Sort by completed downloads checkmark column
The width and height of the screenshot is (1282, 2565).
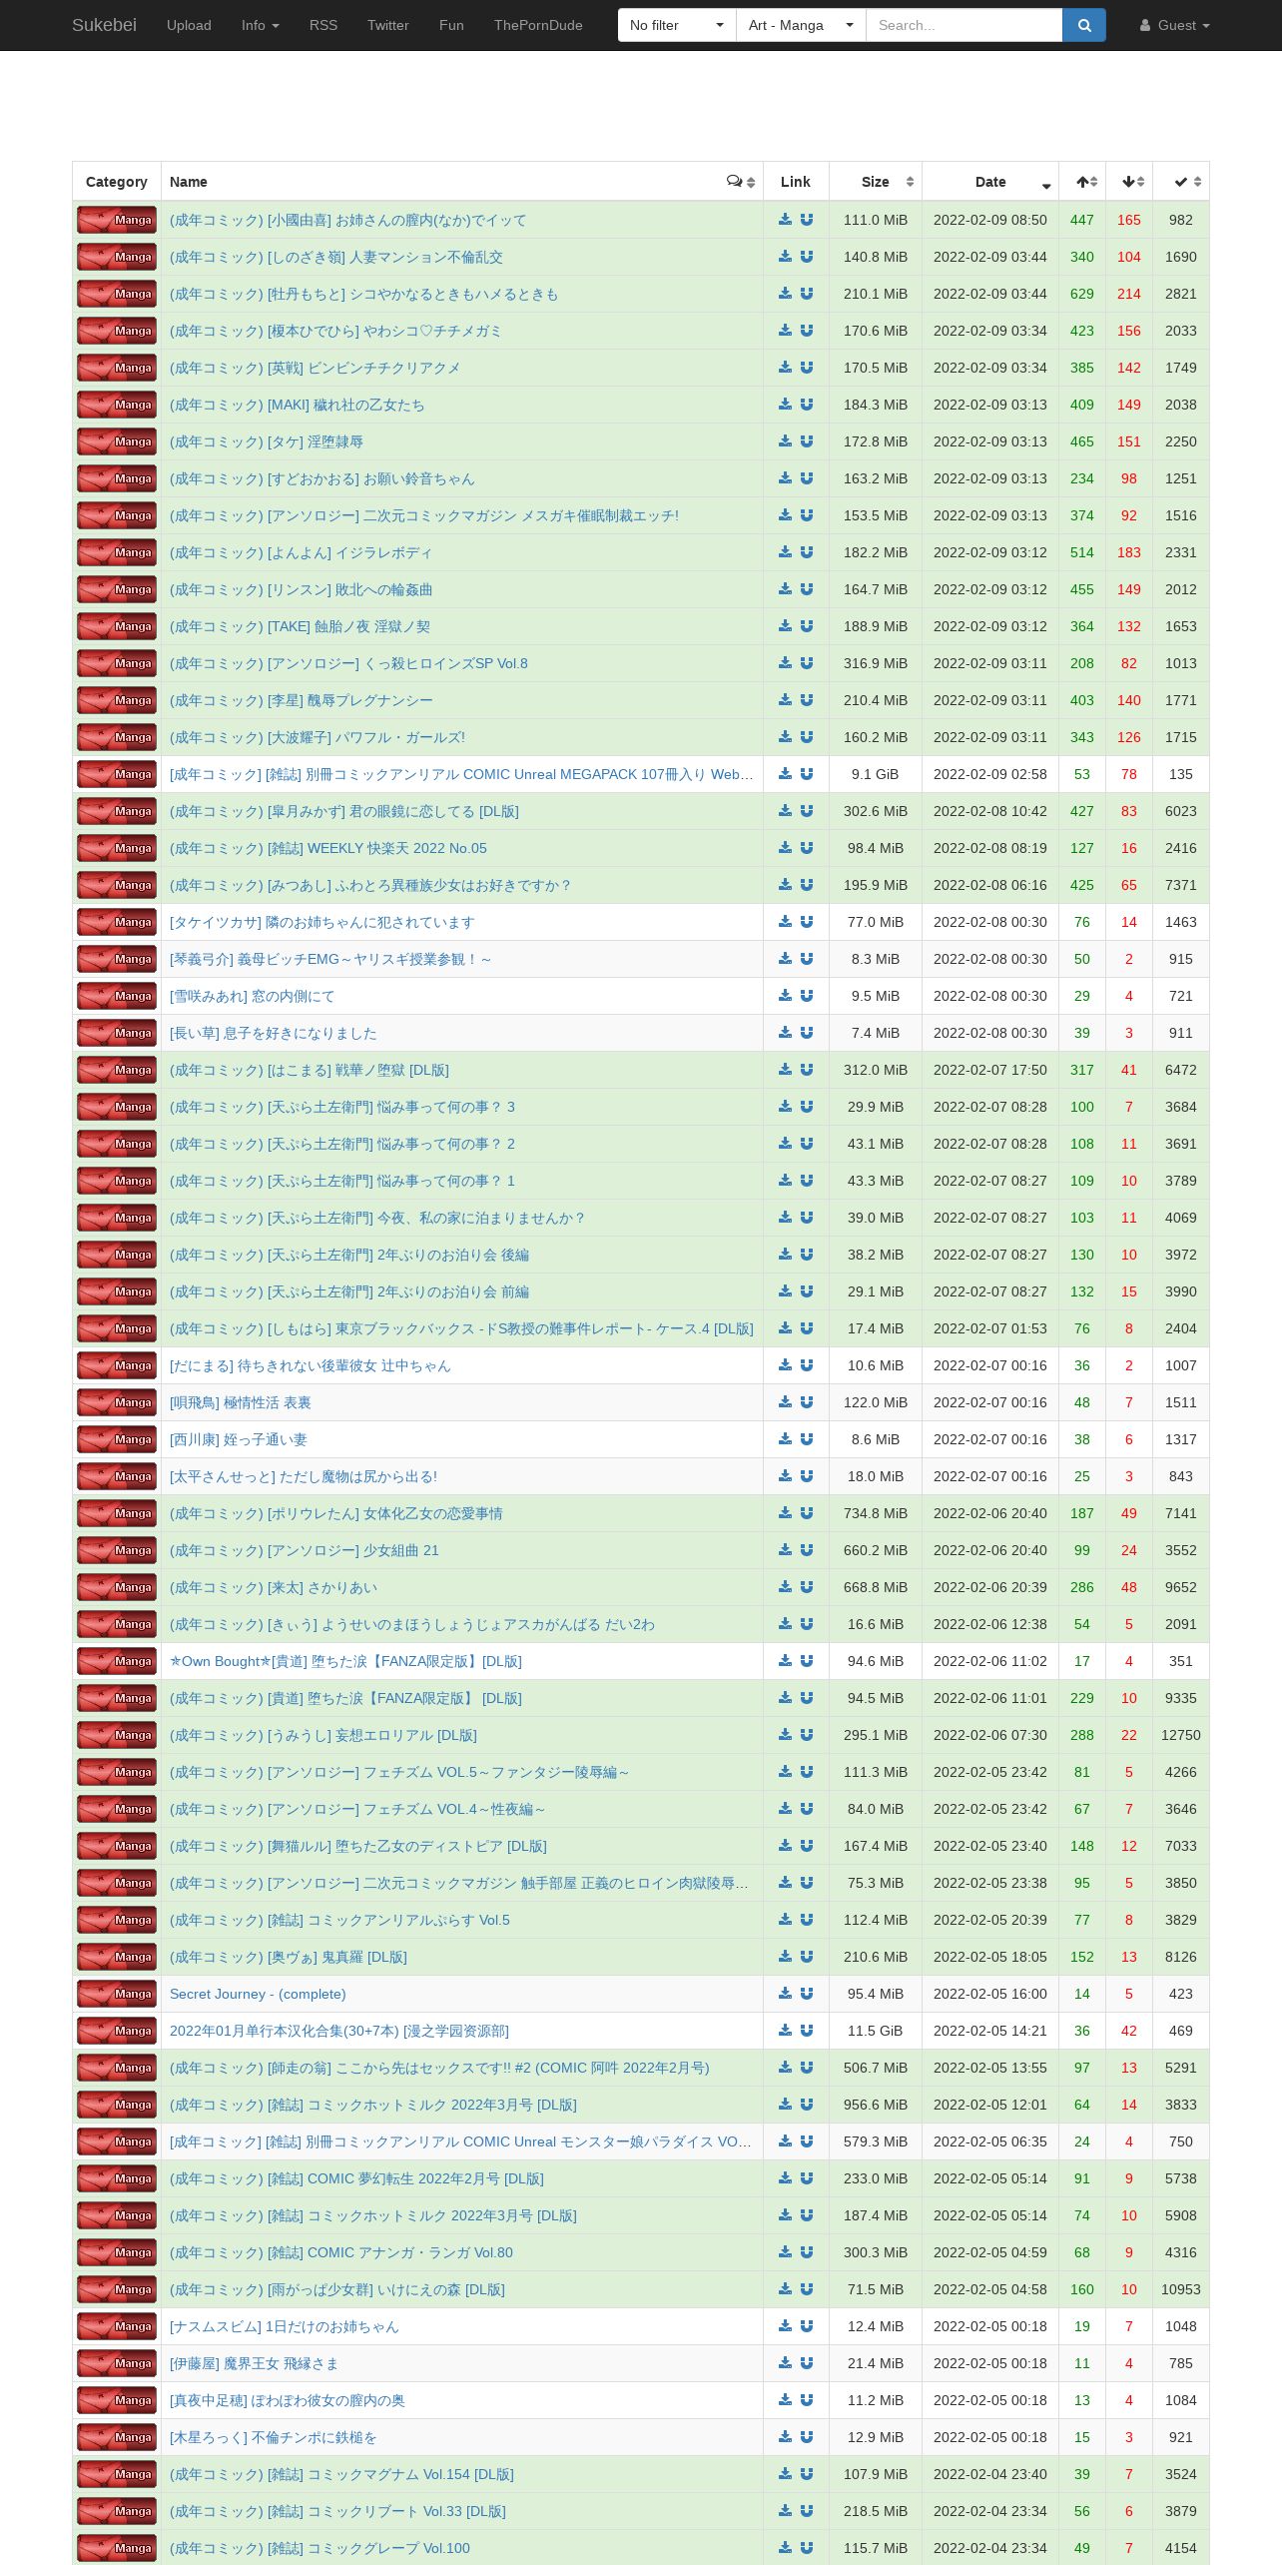click(x=1181, y=182)
